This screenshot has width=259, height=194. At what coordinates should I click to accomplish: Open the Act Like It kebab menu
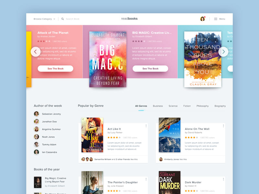[146, 125]
